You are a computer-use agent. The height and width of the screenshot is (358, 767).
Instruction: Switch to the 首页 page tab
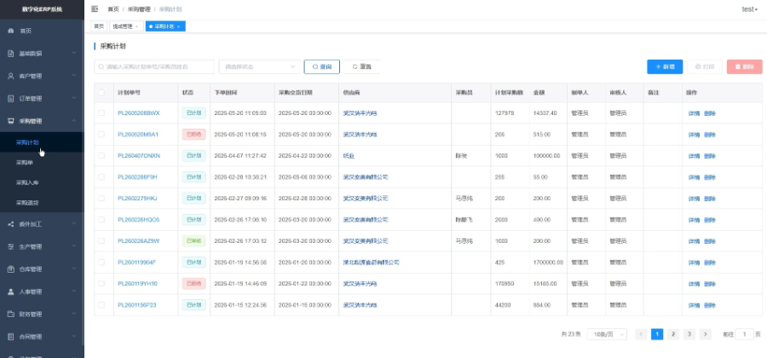tap(99, 26)
